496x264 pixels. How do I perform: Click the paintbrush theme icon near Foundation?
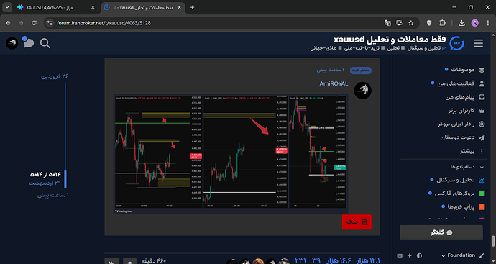[482, 255]
